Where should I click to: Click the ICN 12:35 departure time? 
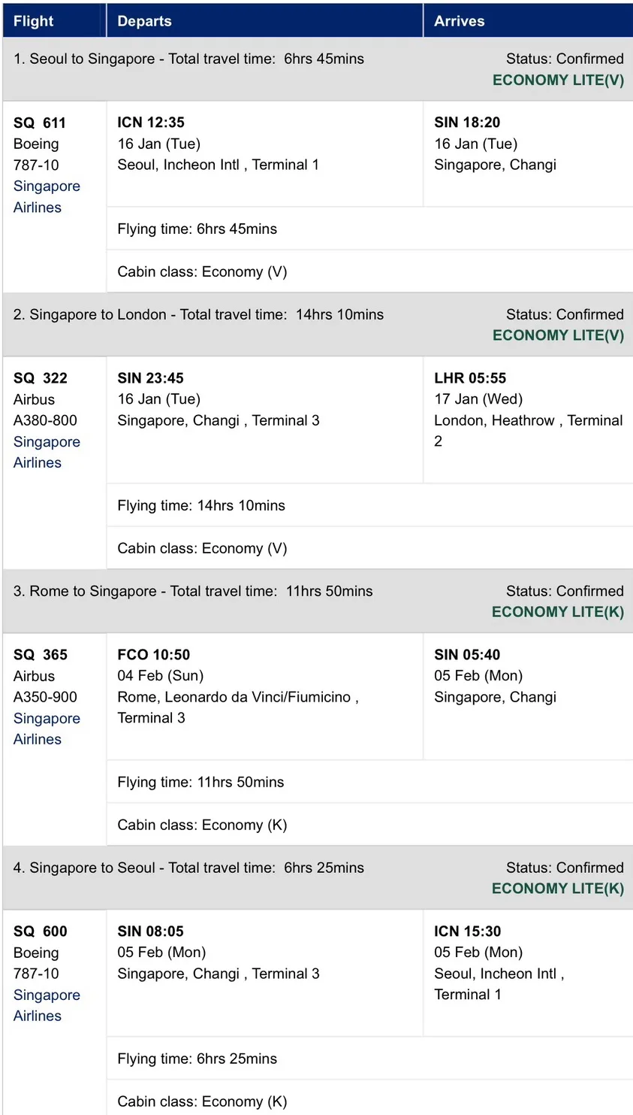(x=151, y=123)
